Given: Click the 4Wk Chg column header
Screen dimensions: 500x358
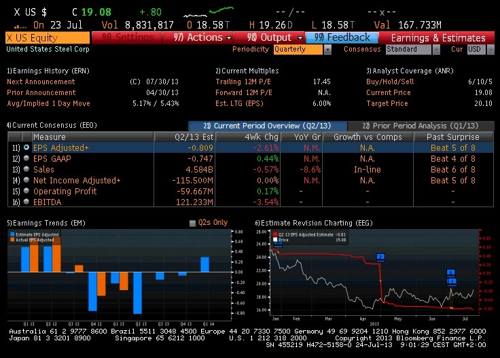Looking at the screenshot, I should pyautogui.click(x=248, y=137).
